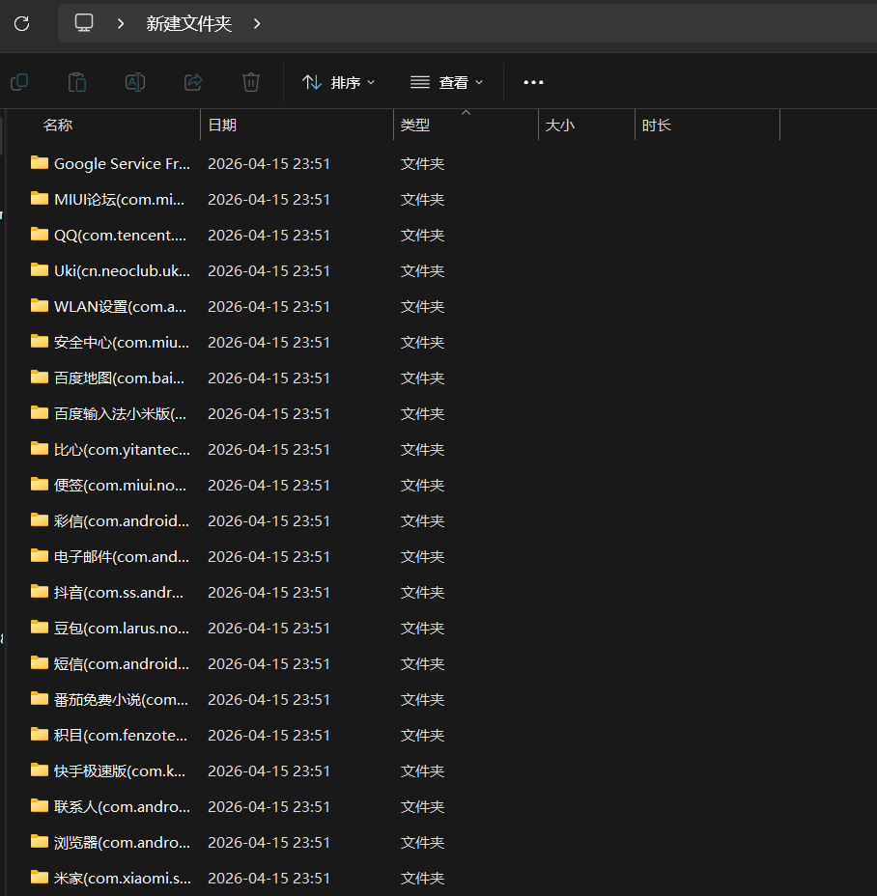
Task: Select the 百度地图 folder icon
Action: (x=40, y=378)
